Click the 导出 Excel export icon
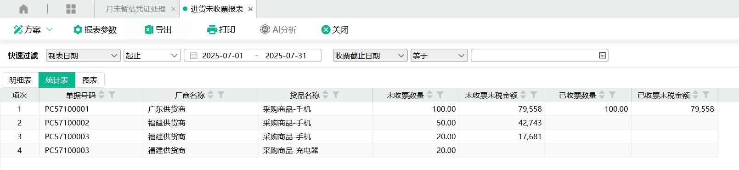 coord(149,30)
